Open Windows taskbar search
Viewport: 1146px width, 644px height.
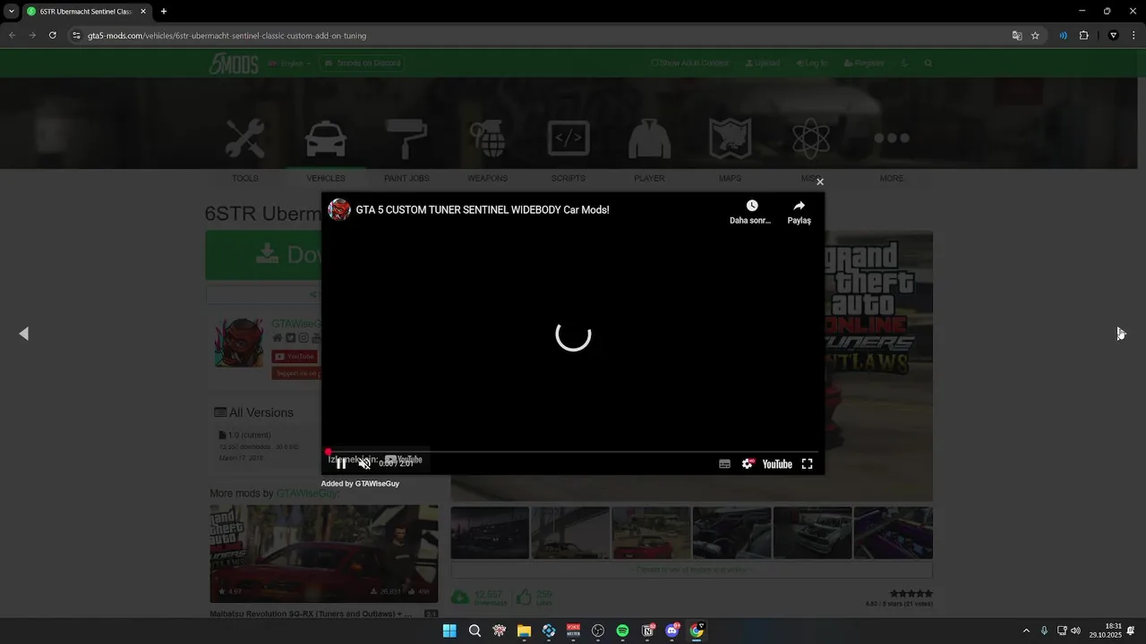pos(475,631)
